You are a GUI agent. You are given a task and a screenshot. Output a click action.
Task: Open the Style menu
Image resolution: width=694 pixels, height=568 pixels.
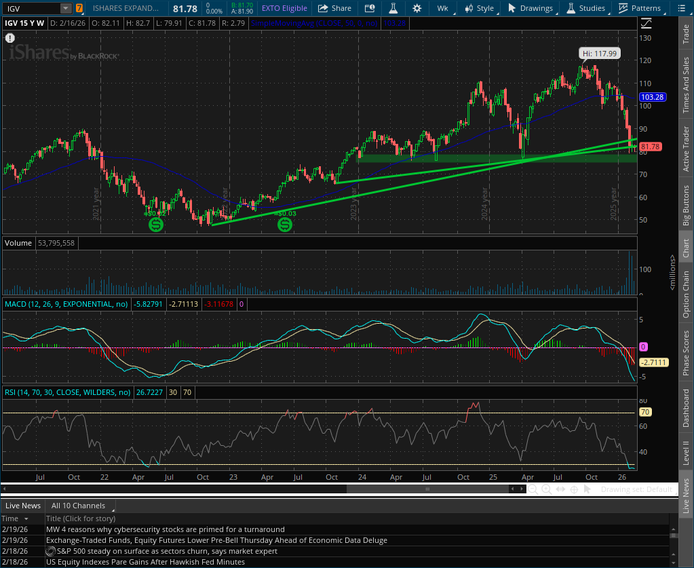[x=480, y=8]
